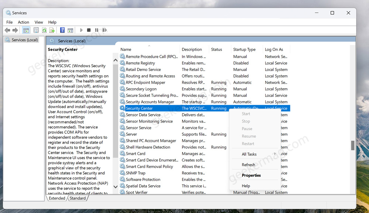Click the description pane scroll up arrow
The height and width of the screenshot is (213, 369).
tap(115, 60)
